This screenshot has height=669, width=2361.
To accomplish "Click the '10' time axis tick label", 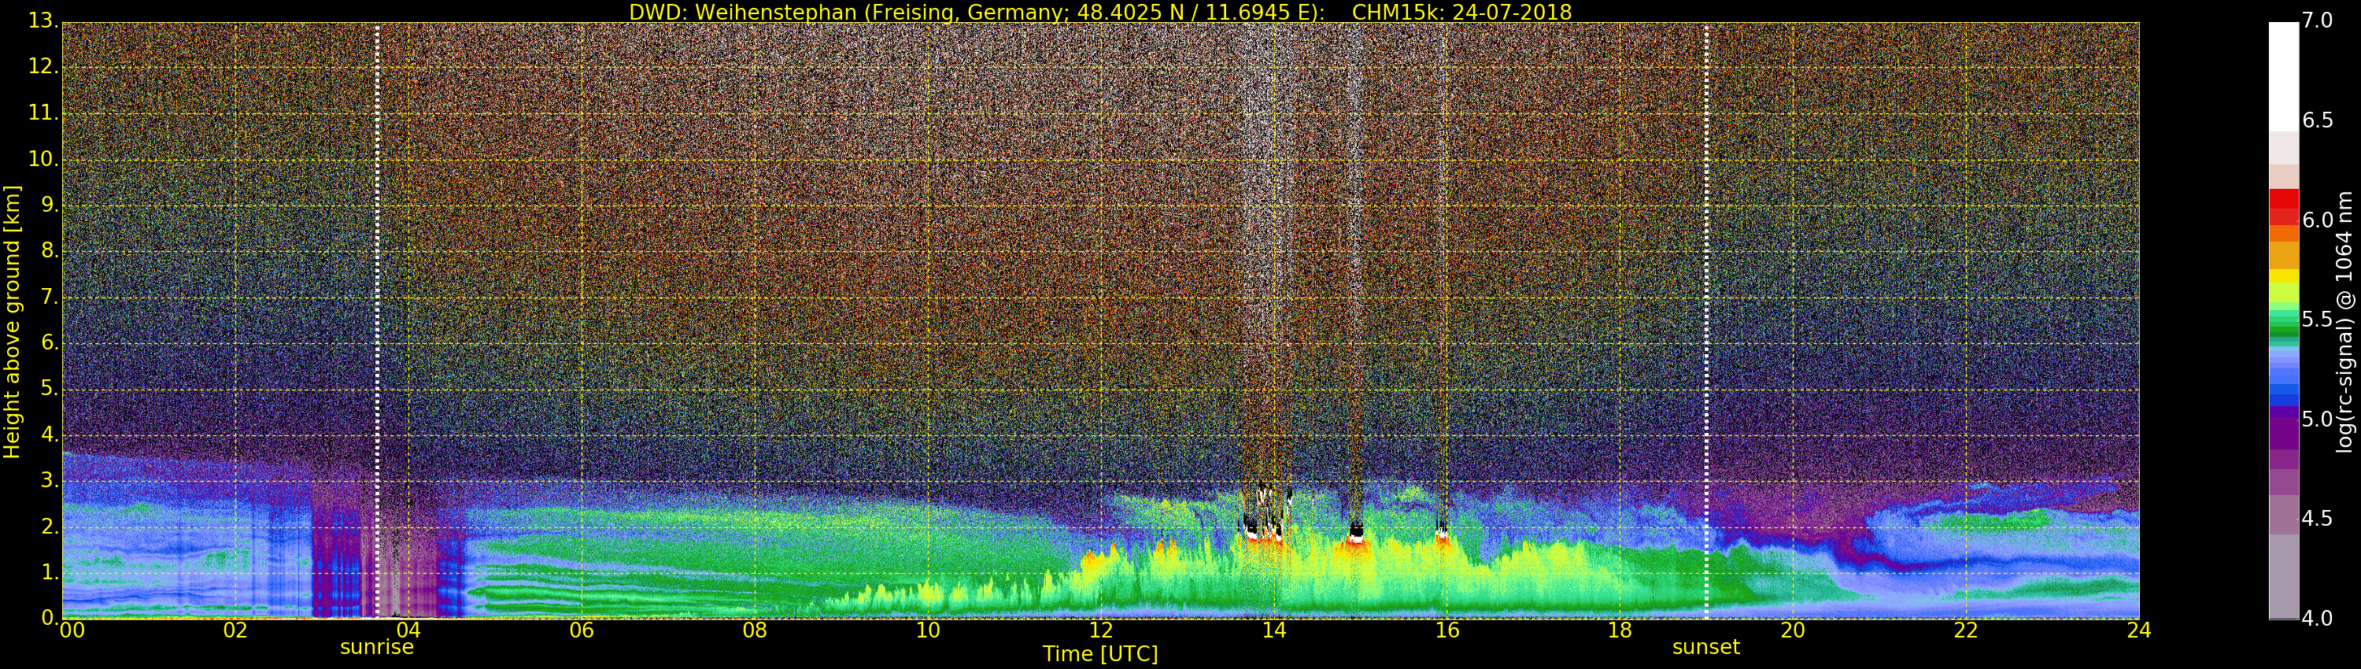I will coord(928,630).
